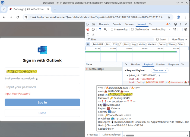Open network conditions wifi icon

click(174, 29)
